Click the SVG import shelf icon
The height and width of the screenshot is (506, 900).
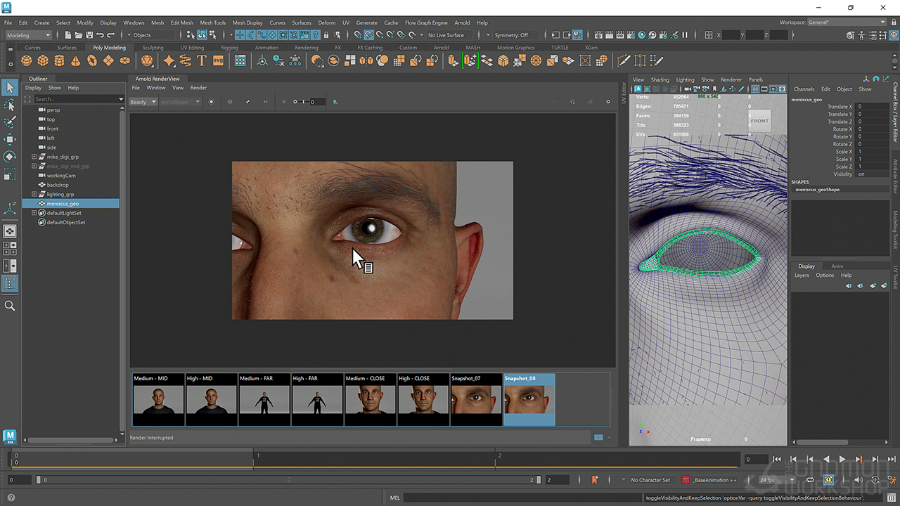click(218, 61)
